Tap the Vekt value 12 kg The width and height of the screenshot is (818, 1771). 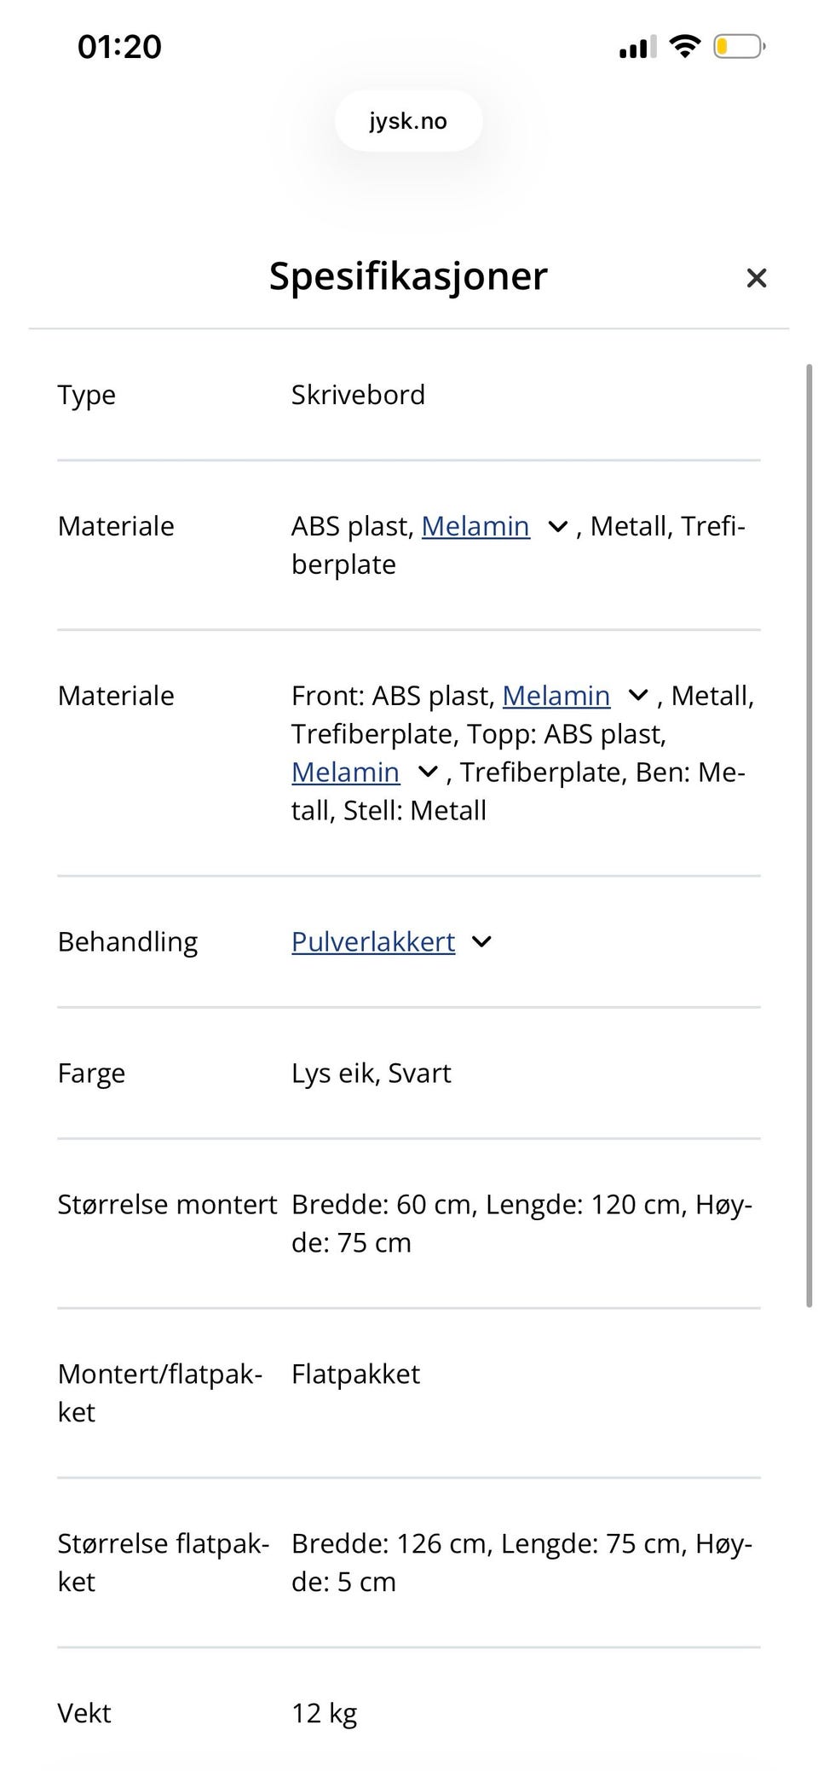pyautogui.click(x=325, y=1713)
